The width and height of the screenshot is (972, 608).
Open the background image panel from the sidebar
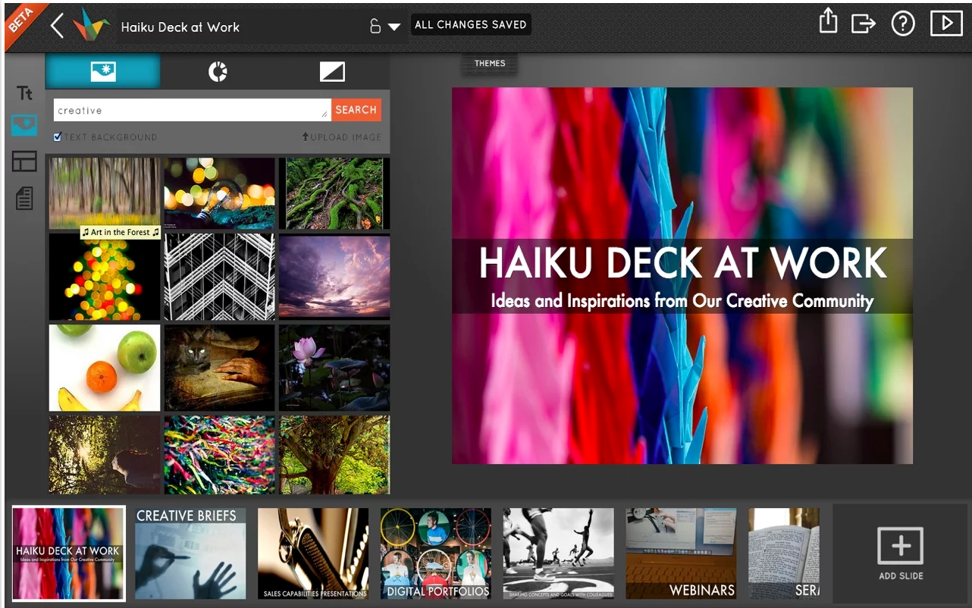pyautogui.click(x=24, y=124)
